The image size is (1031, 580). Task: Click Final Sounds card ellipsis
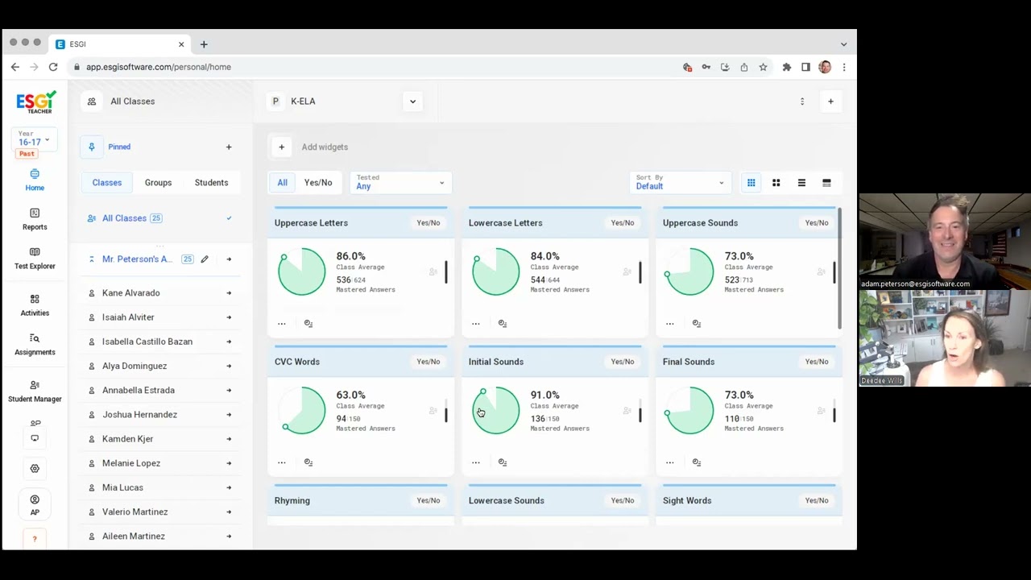click(669, 462)
